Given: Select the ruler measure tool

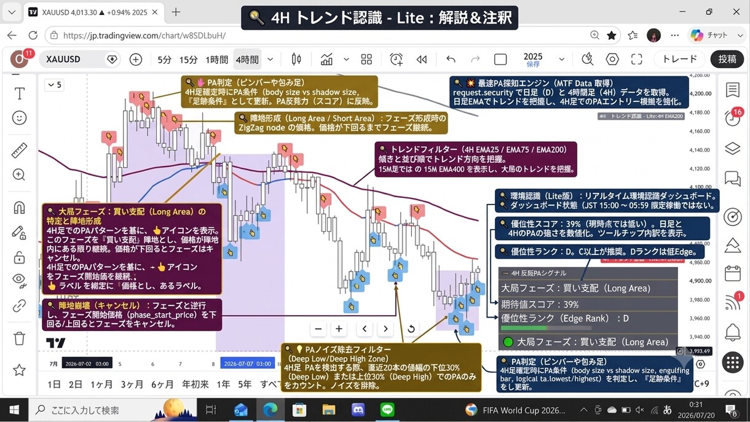Looking at the screenshot, I should click(x=20, y=150).
